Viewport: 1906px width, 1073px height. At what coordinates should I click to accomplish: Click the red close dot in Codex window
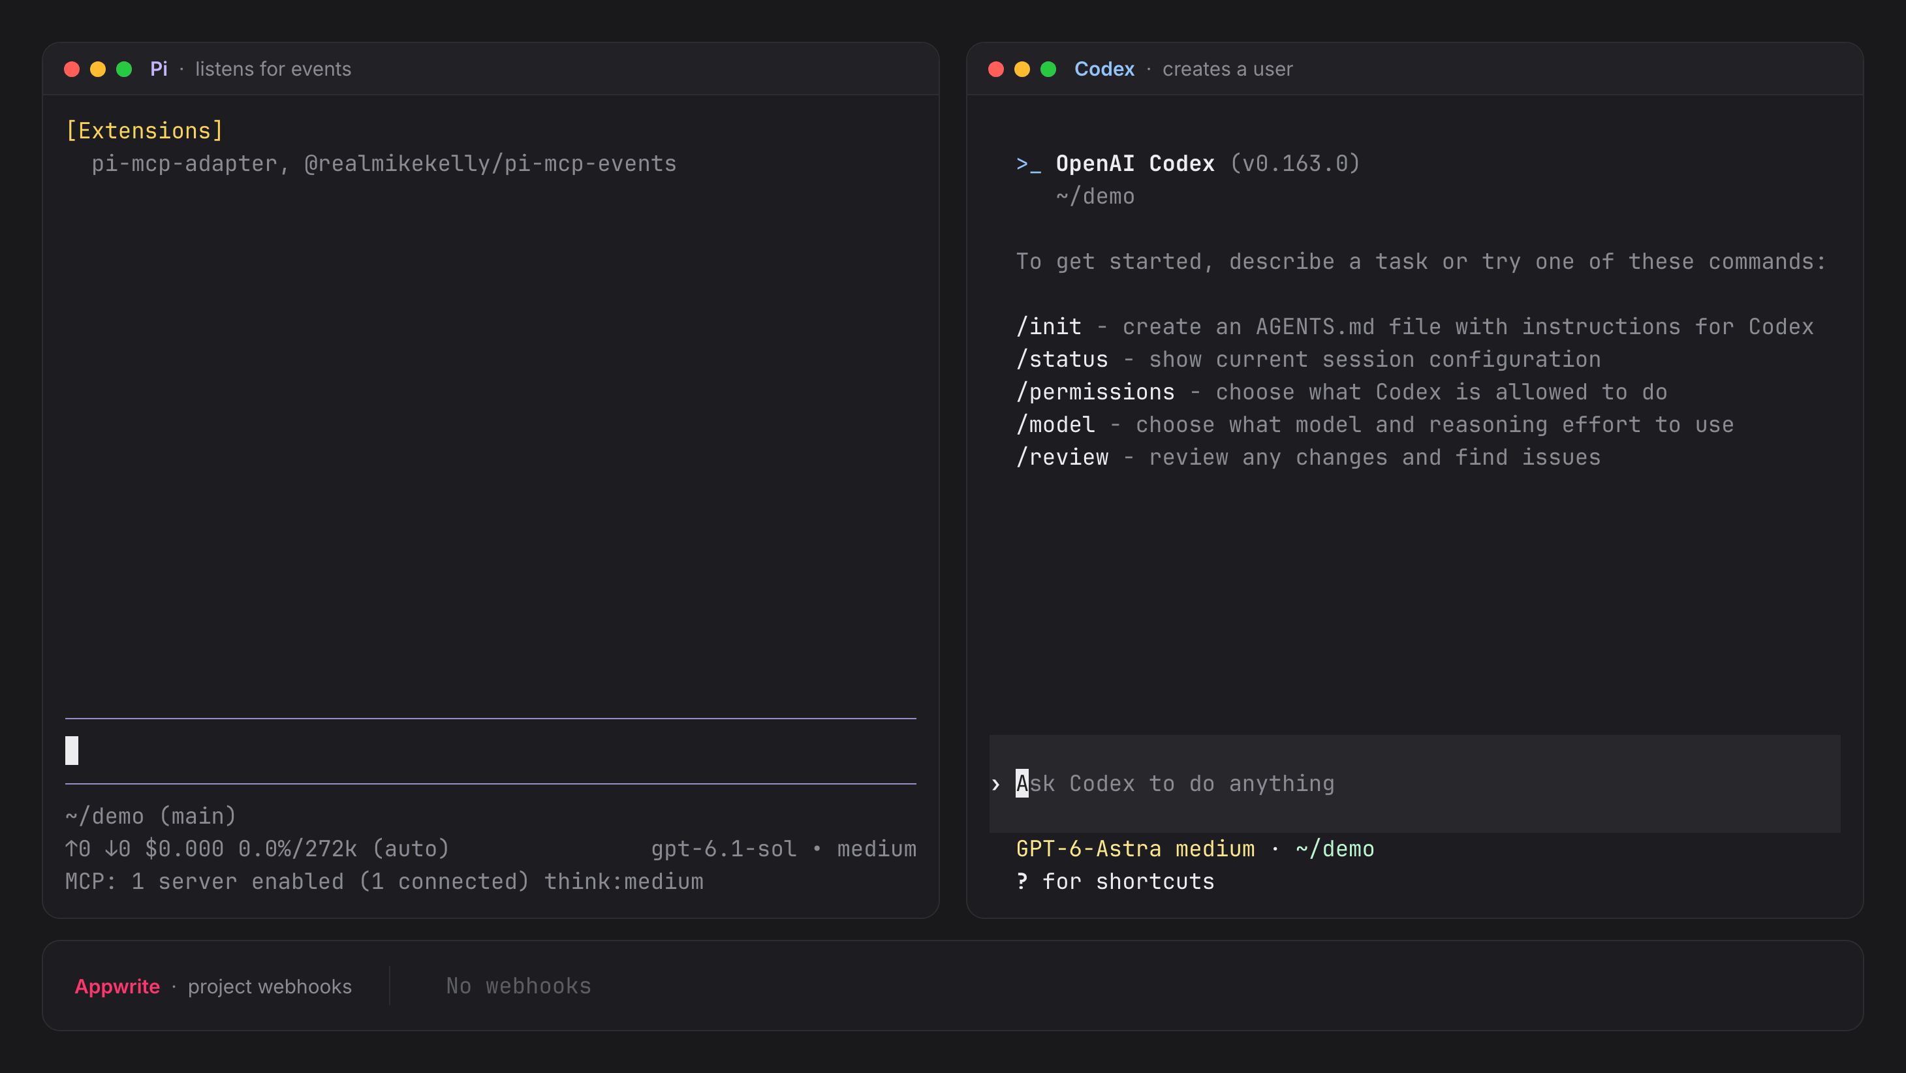coord(996,69)
